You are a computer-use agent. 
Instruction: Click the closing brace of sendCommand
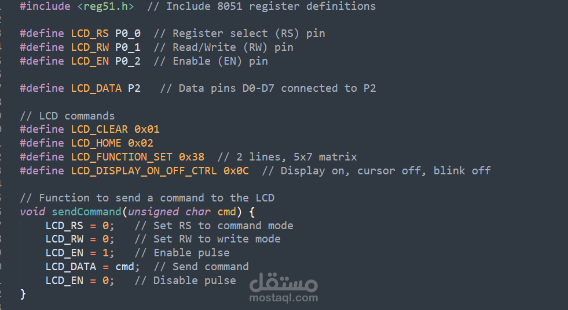point(23,294)
